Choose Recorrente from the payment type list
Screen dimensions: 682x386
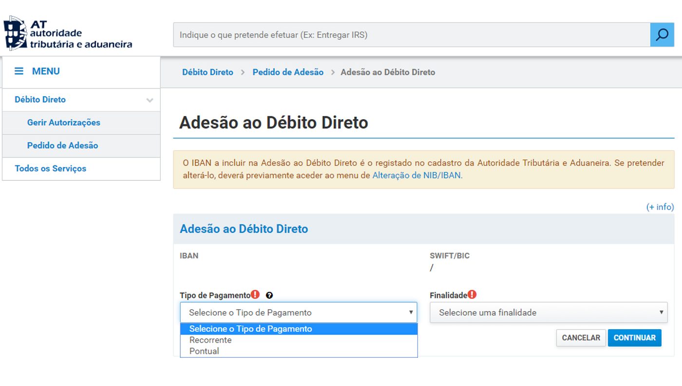[299, 340]
